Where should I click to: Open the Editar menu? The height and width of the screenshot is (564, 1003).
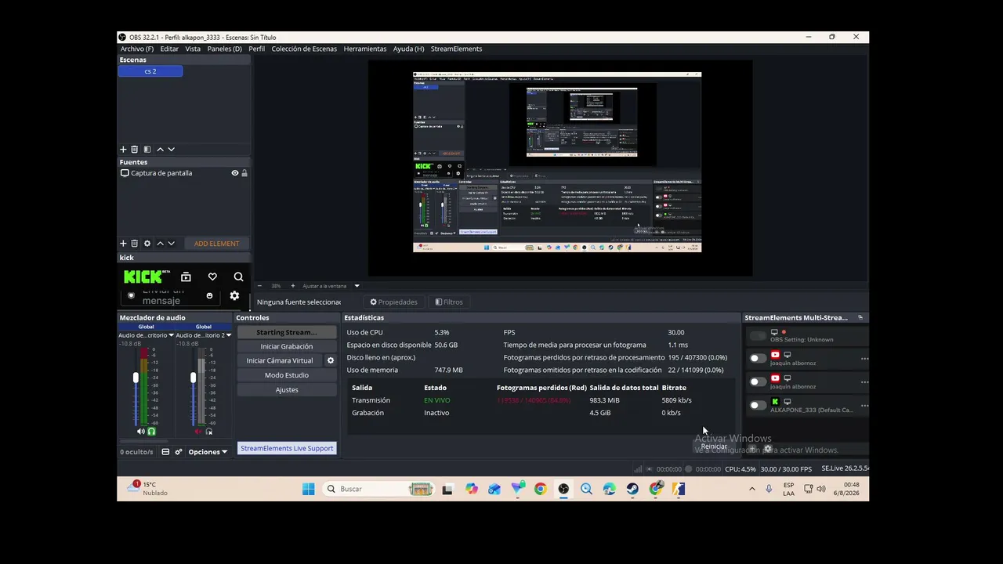tap(169, 49)
